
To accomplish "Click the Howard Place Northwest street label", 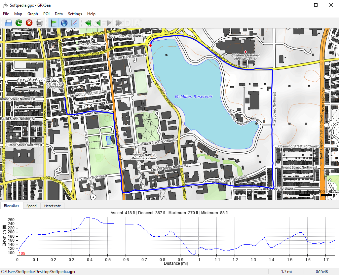I will point(158,142).
